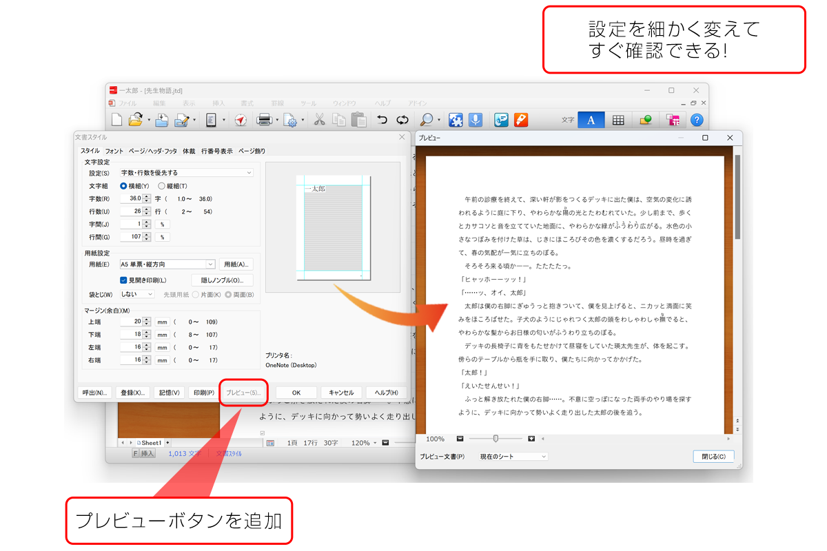Screen dimensions: 827x551
Task: Click the new blank document icon
Action: coord(117,120)
